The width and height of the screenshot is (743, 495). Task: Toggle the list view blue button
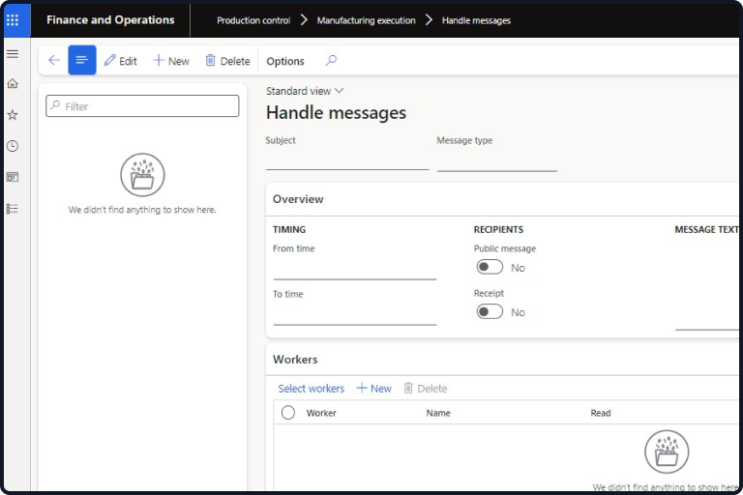click(82, 60)
